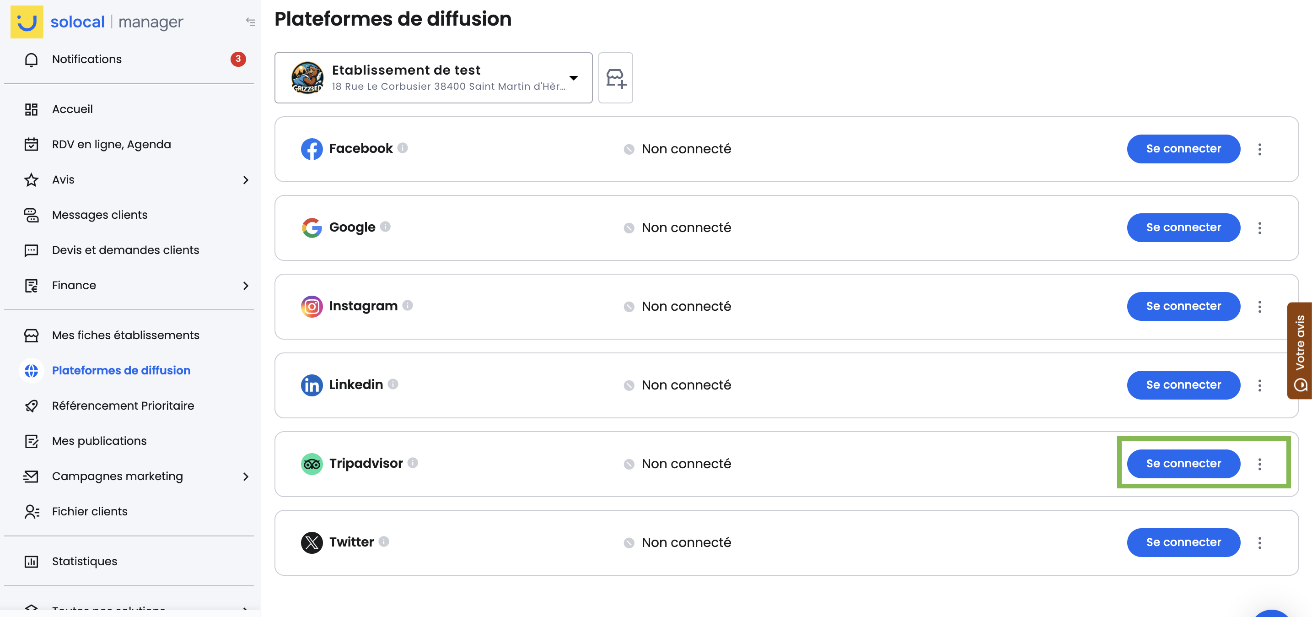Click the Facebook info icon
This screenshot has width=1312, height=617.
(403, 148)
